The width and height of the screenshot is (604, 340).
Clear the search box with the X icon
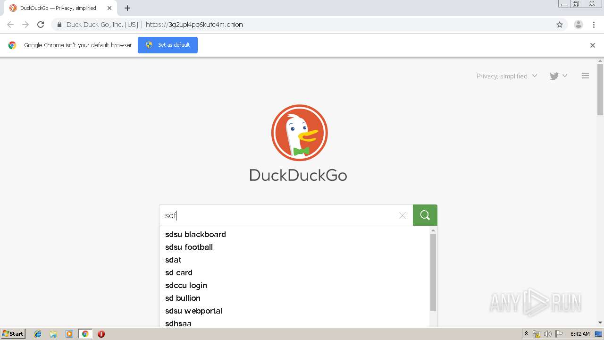coord(403,215)
